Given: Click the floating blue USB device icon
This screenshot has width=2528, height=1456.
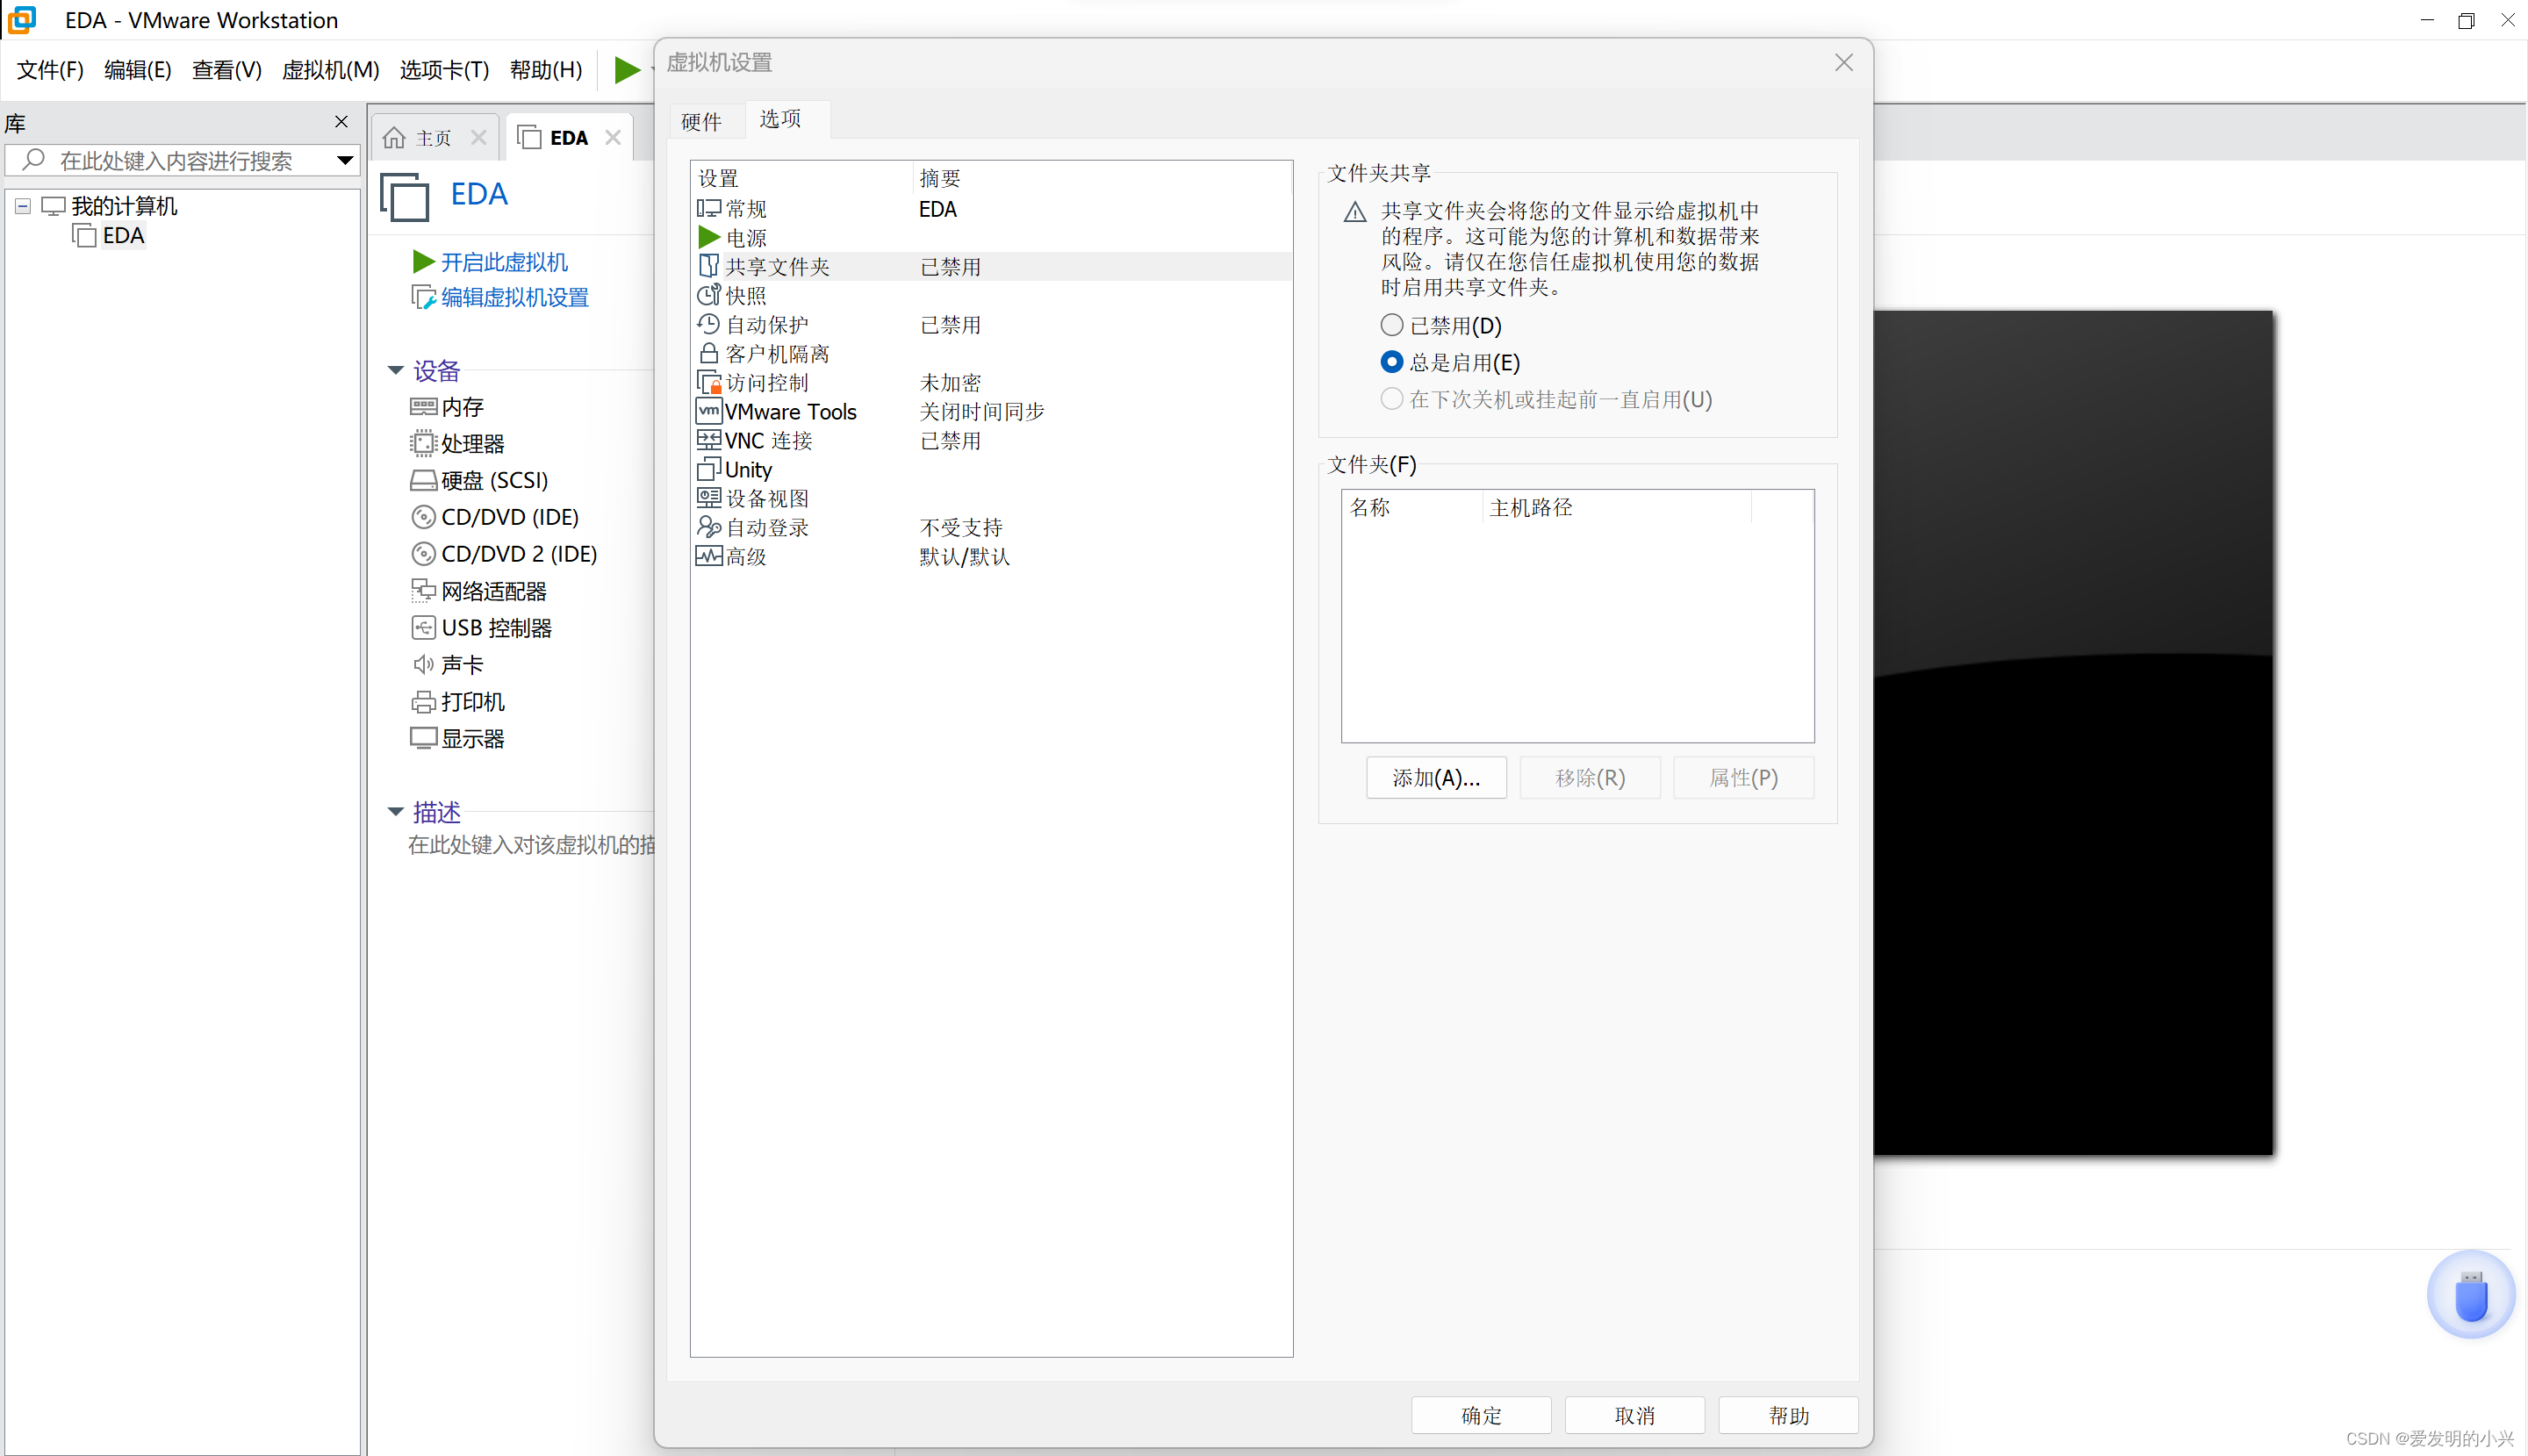Looking at the screenshot, I should 2471,1295.
